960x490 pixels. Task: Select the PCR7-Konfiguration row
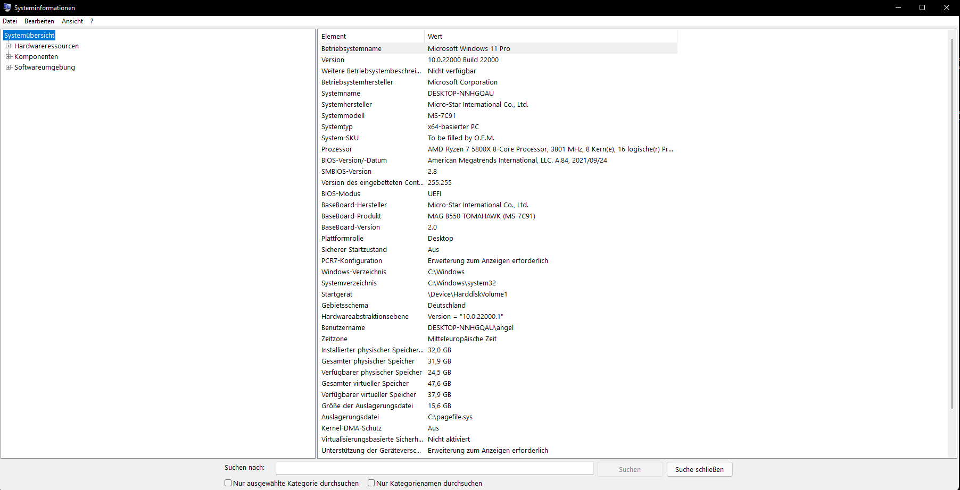click(x=498, y=260)
